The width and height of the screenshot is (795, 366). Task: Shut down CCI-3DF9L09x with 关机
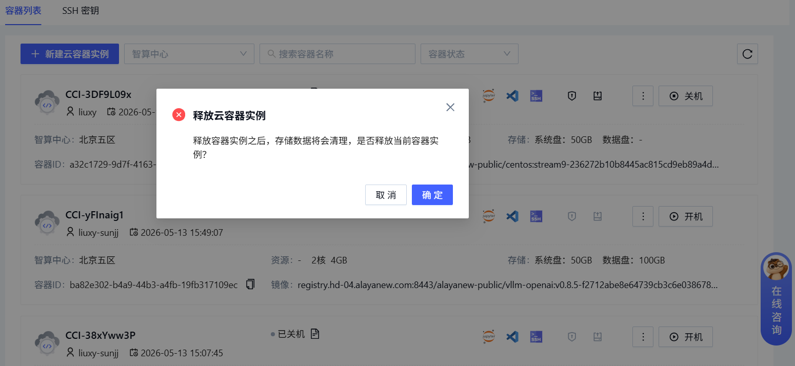tap(686, 96)
